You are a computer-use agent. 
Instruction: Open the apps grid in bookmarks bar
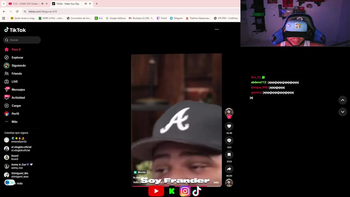(x=4, y=18)
